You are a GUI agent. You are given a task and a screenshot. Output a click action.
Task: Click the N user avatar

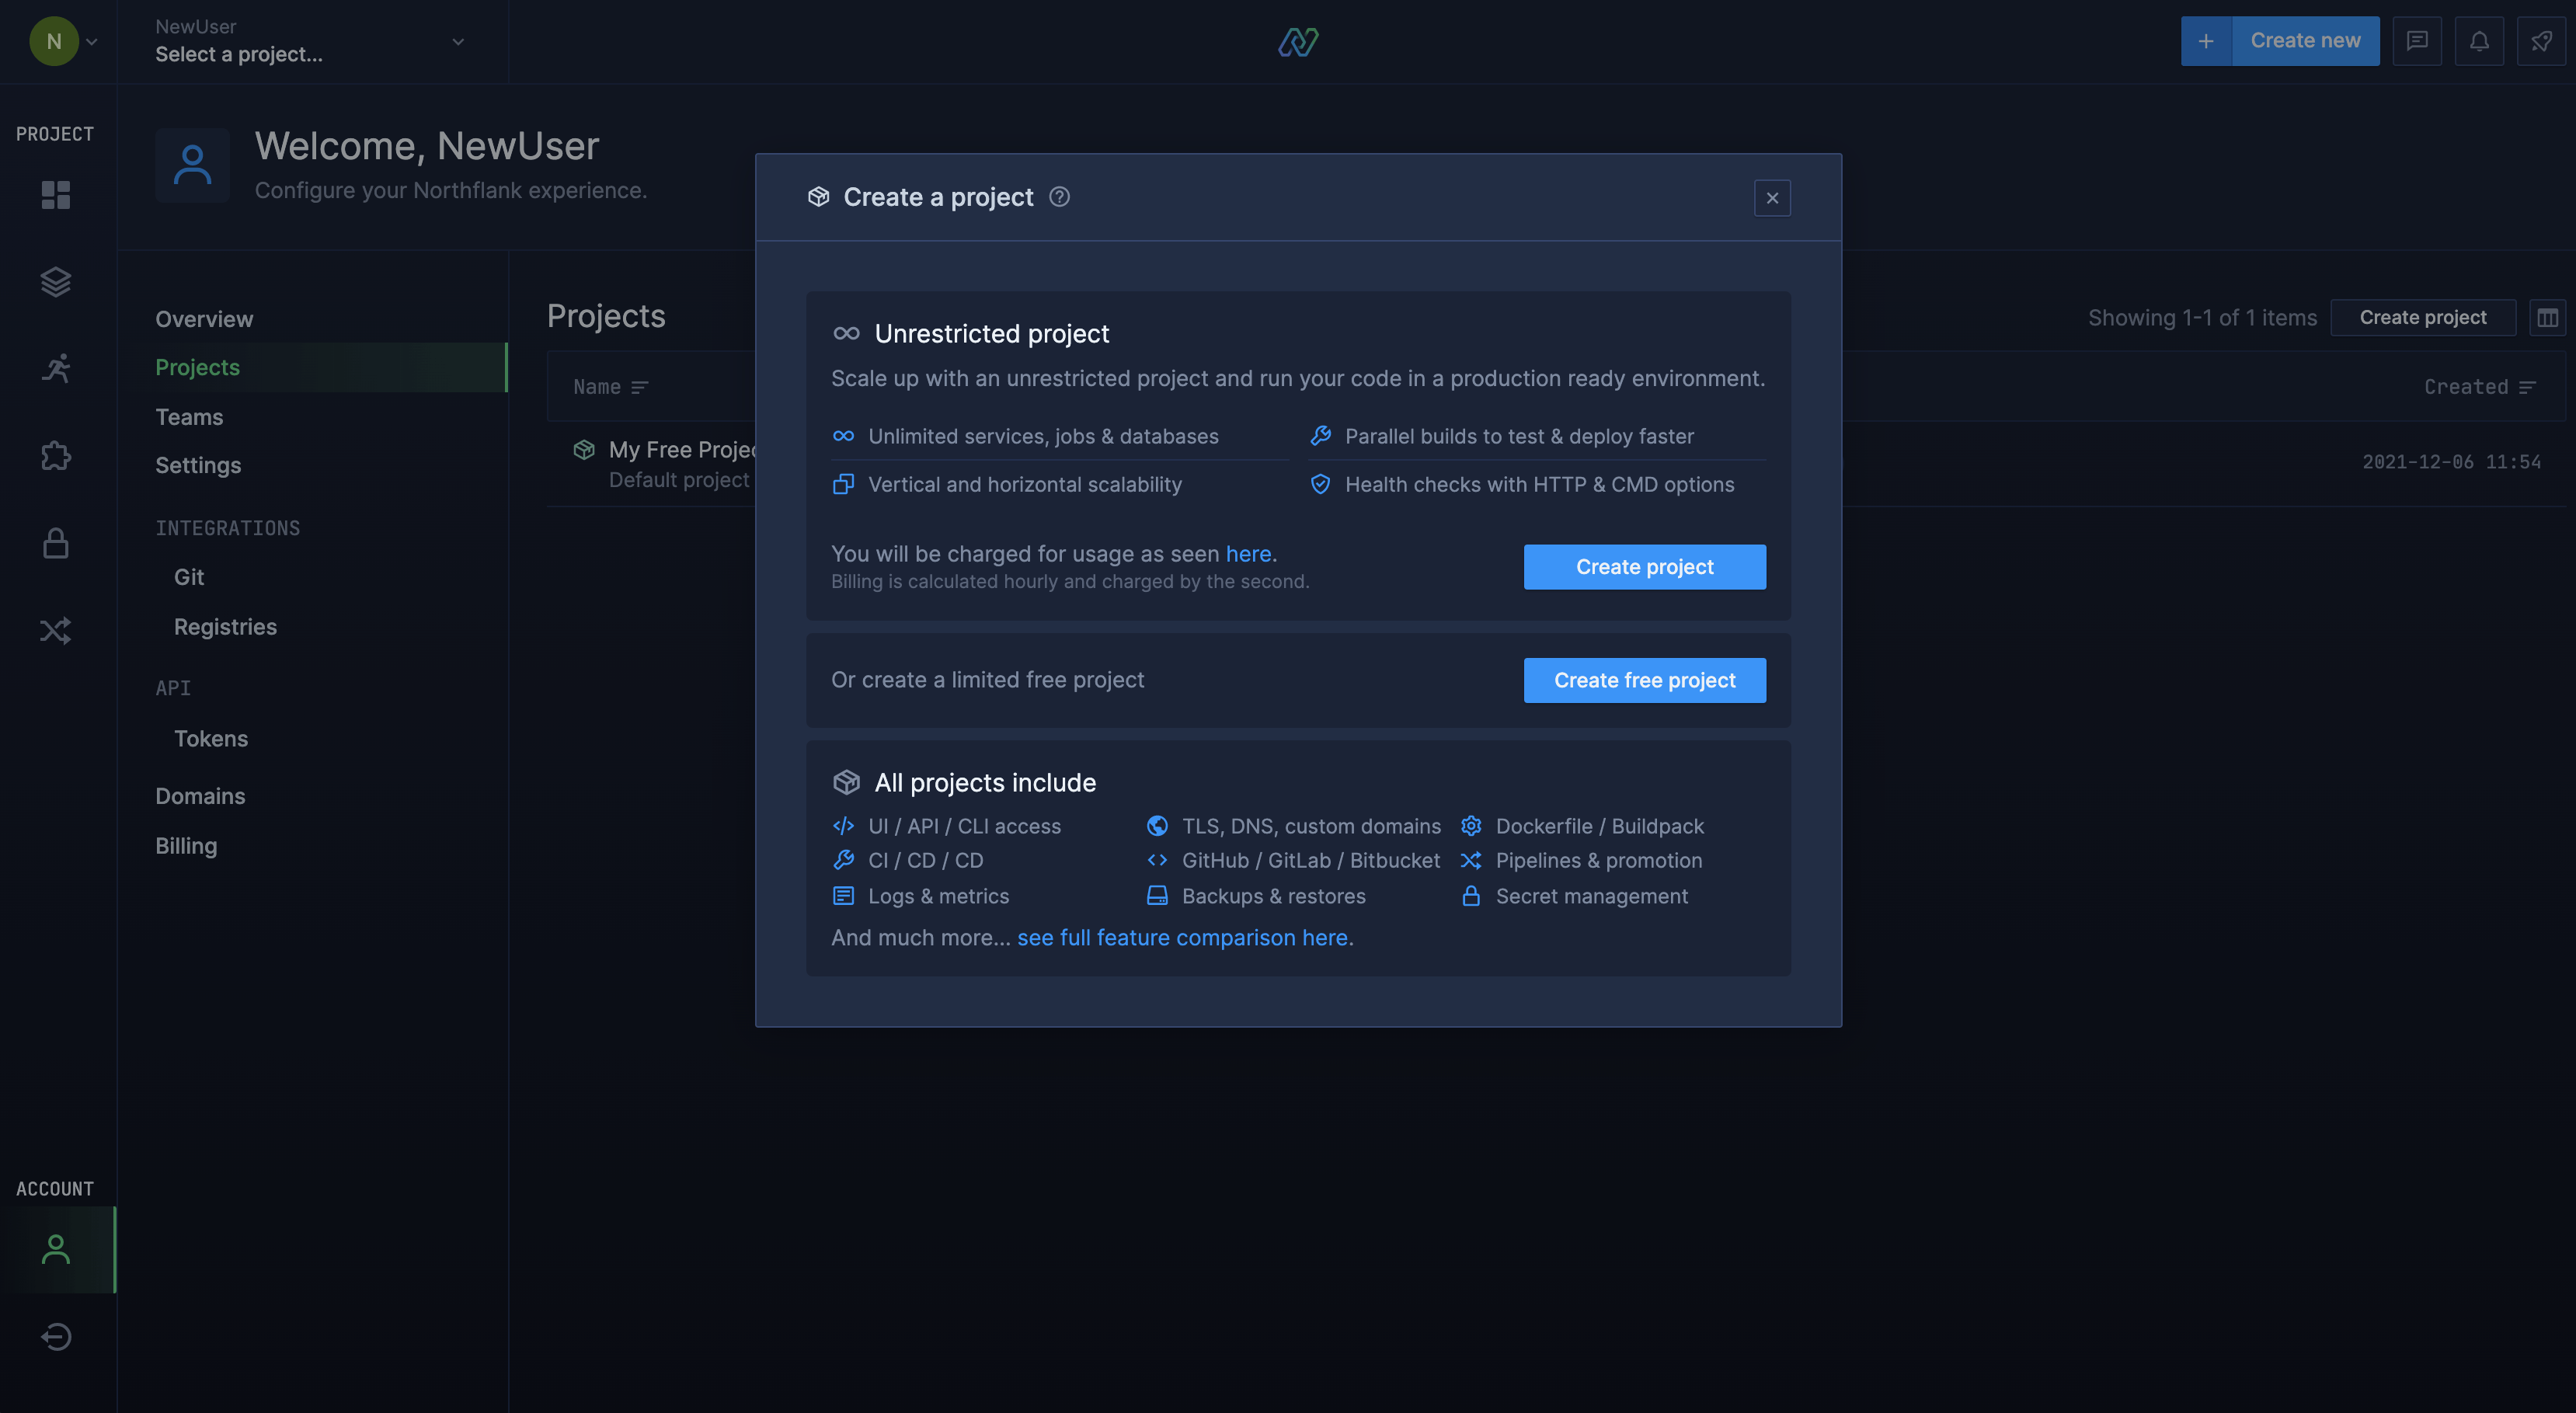[x=54, y=41]
